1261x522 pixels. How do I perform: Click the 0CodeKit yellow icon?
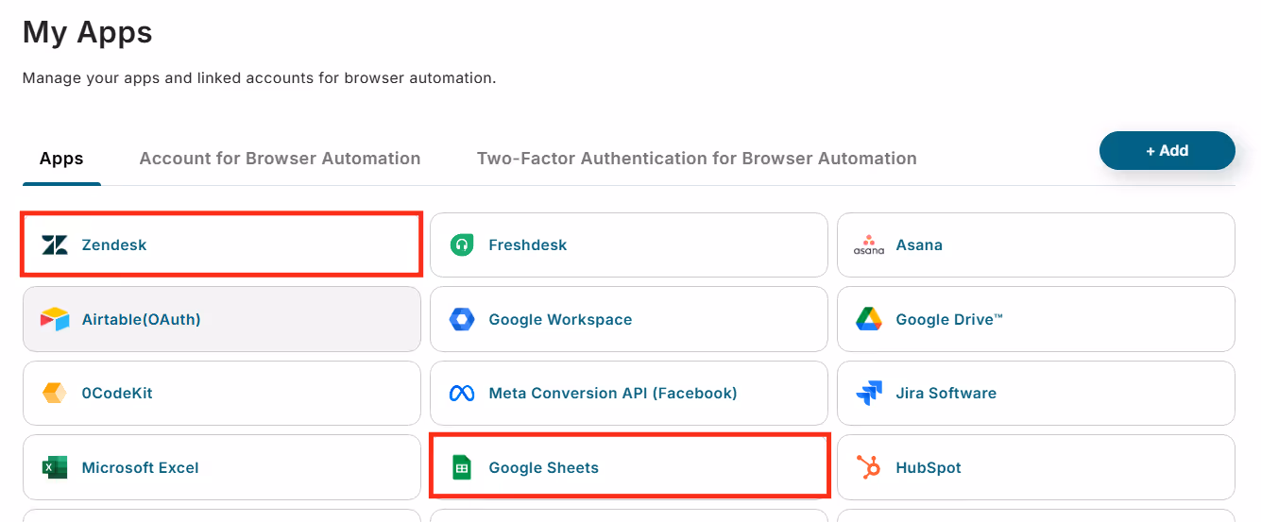tap(55, 393)
